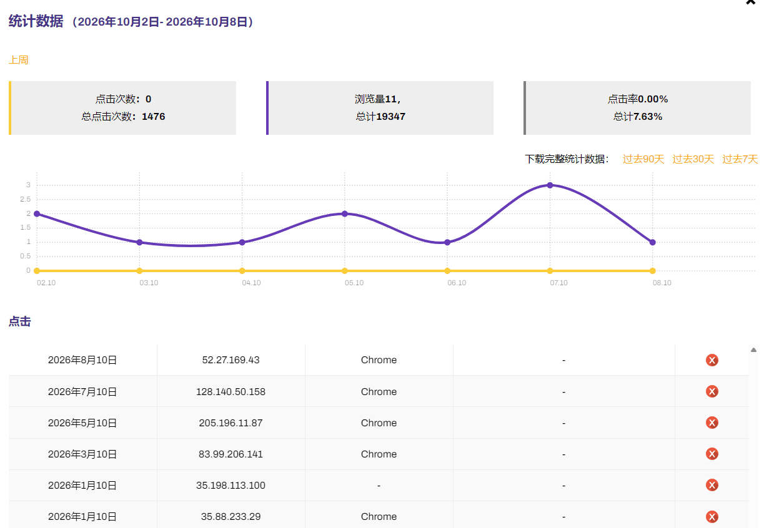Click the scroll-up arrow of clicks table
764x528 pixels.
tap(753, 350)
